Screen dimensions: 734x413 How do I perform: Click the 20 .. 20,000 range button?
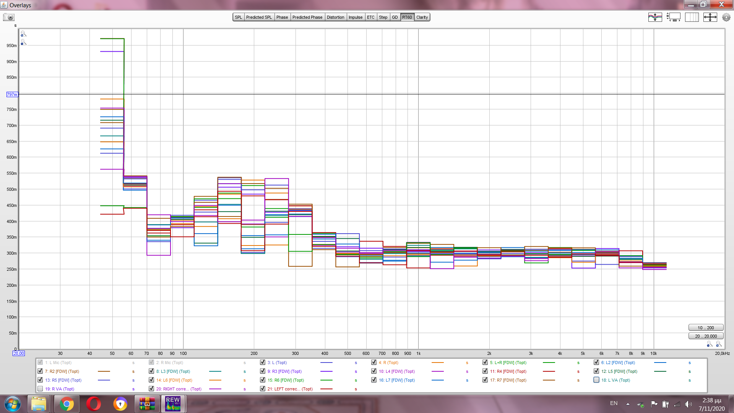[x=705, y=336]
